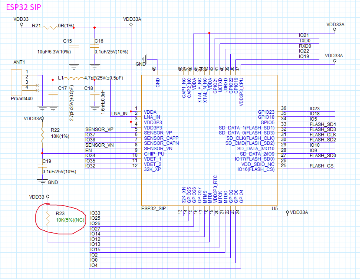Select the FLASH_CLK net label

point(323,135)
